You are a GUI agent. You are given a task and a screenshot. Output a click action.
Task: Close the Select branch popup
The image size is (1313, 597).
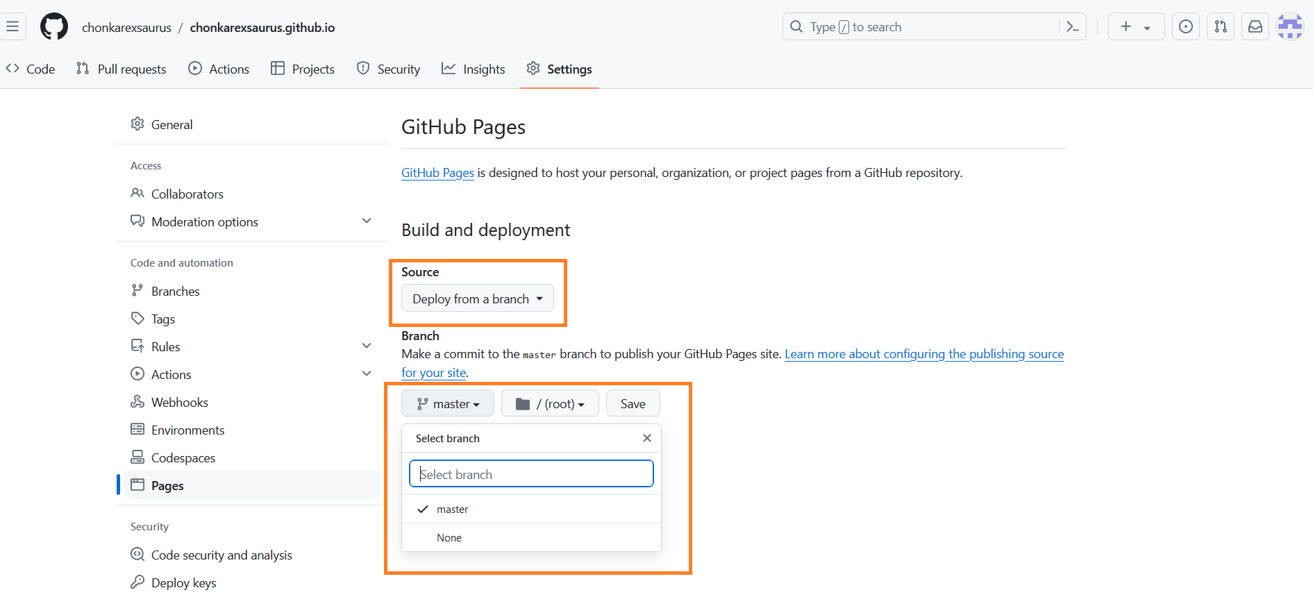coord(647,438)
